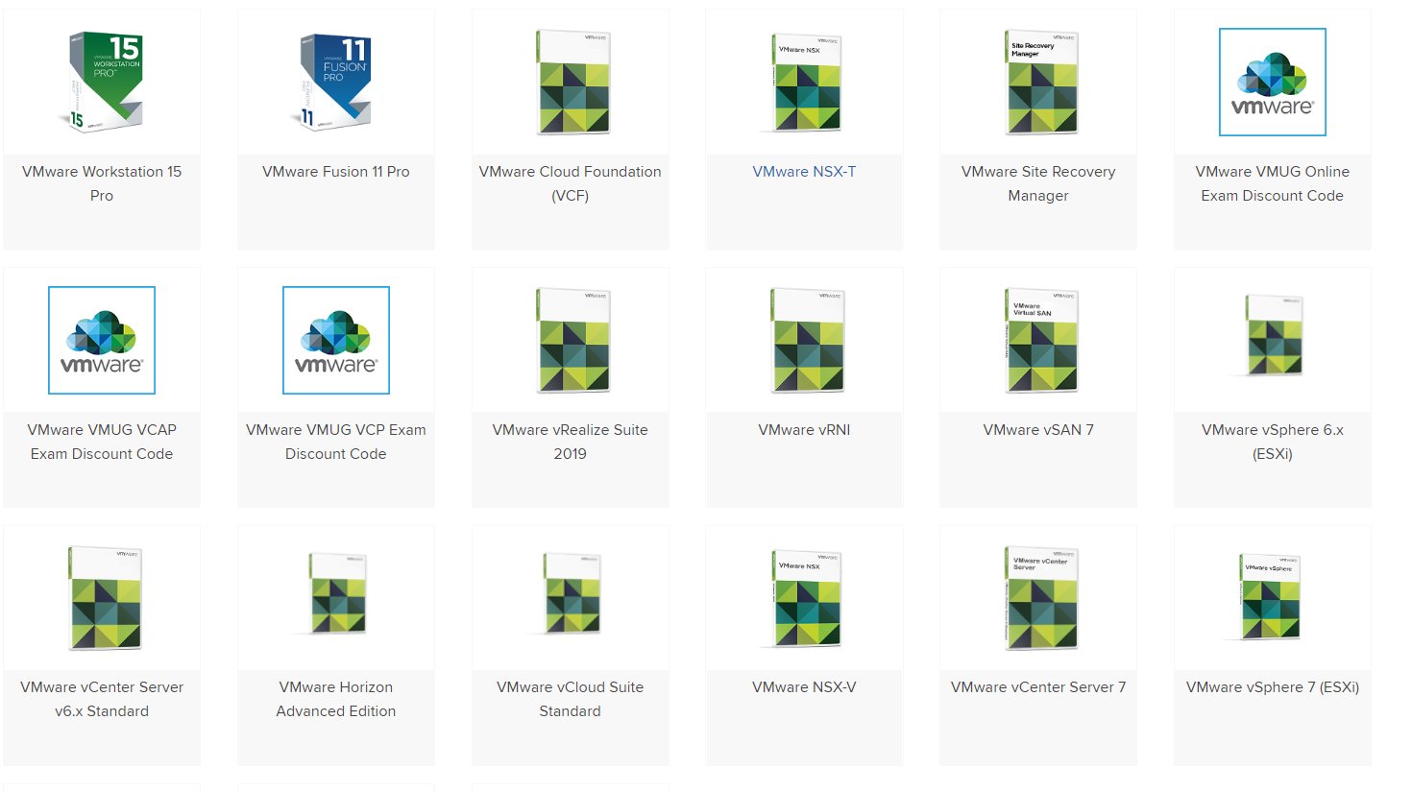The image size is (1412, 792).
Task: Click the VMware vCloud Suite Standard title
Action: (570, 699)
